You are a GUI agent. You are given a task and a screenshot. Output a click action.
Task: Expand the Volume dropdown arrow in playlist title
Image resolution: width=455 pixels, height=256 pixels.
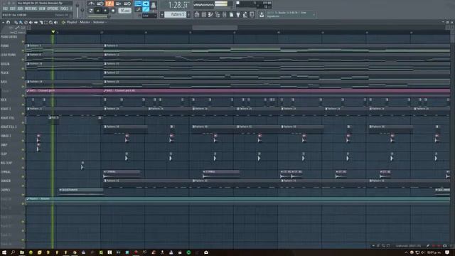(x=106, y=22)
